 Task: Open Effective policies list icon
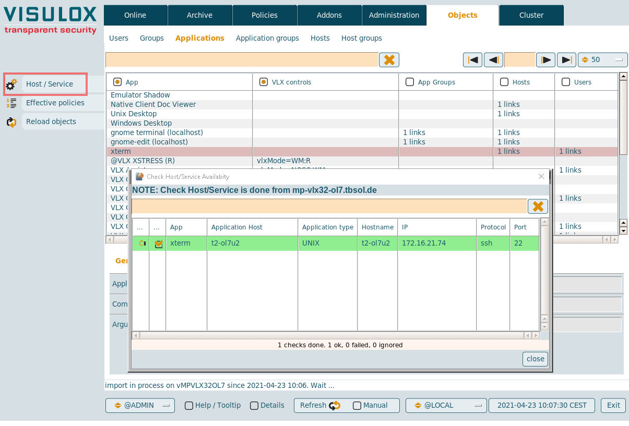coord(11,103)
